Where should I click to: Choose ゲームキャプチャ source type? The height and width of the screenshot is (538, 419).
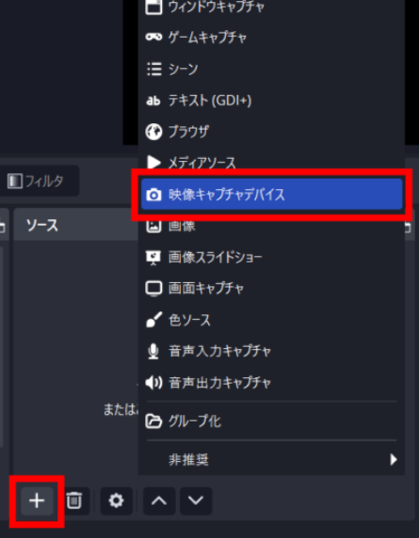pos(272,37)
